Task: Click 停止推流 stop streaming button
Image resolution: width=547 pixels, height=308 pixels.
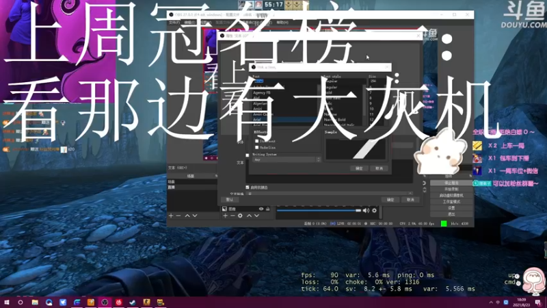Action: click(x=451, y=183)
